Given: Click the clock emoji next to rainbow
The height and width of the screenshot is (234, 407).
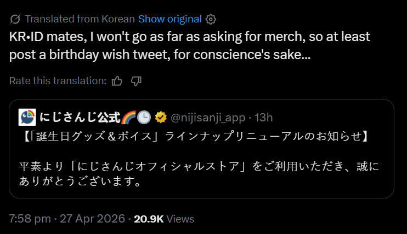Looking at the screenshot, I should point(144,117).
